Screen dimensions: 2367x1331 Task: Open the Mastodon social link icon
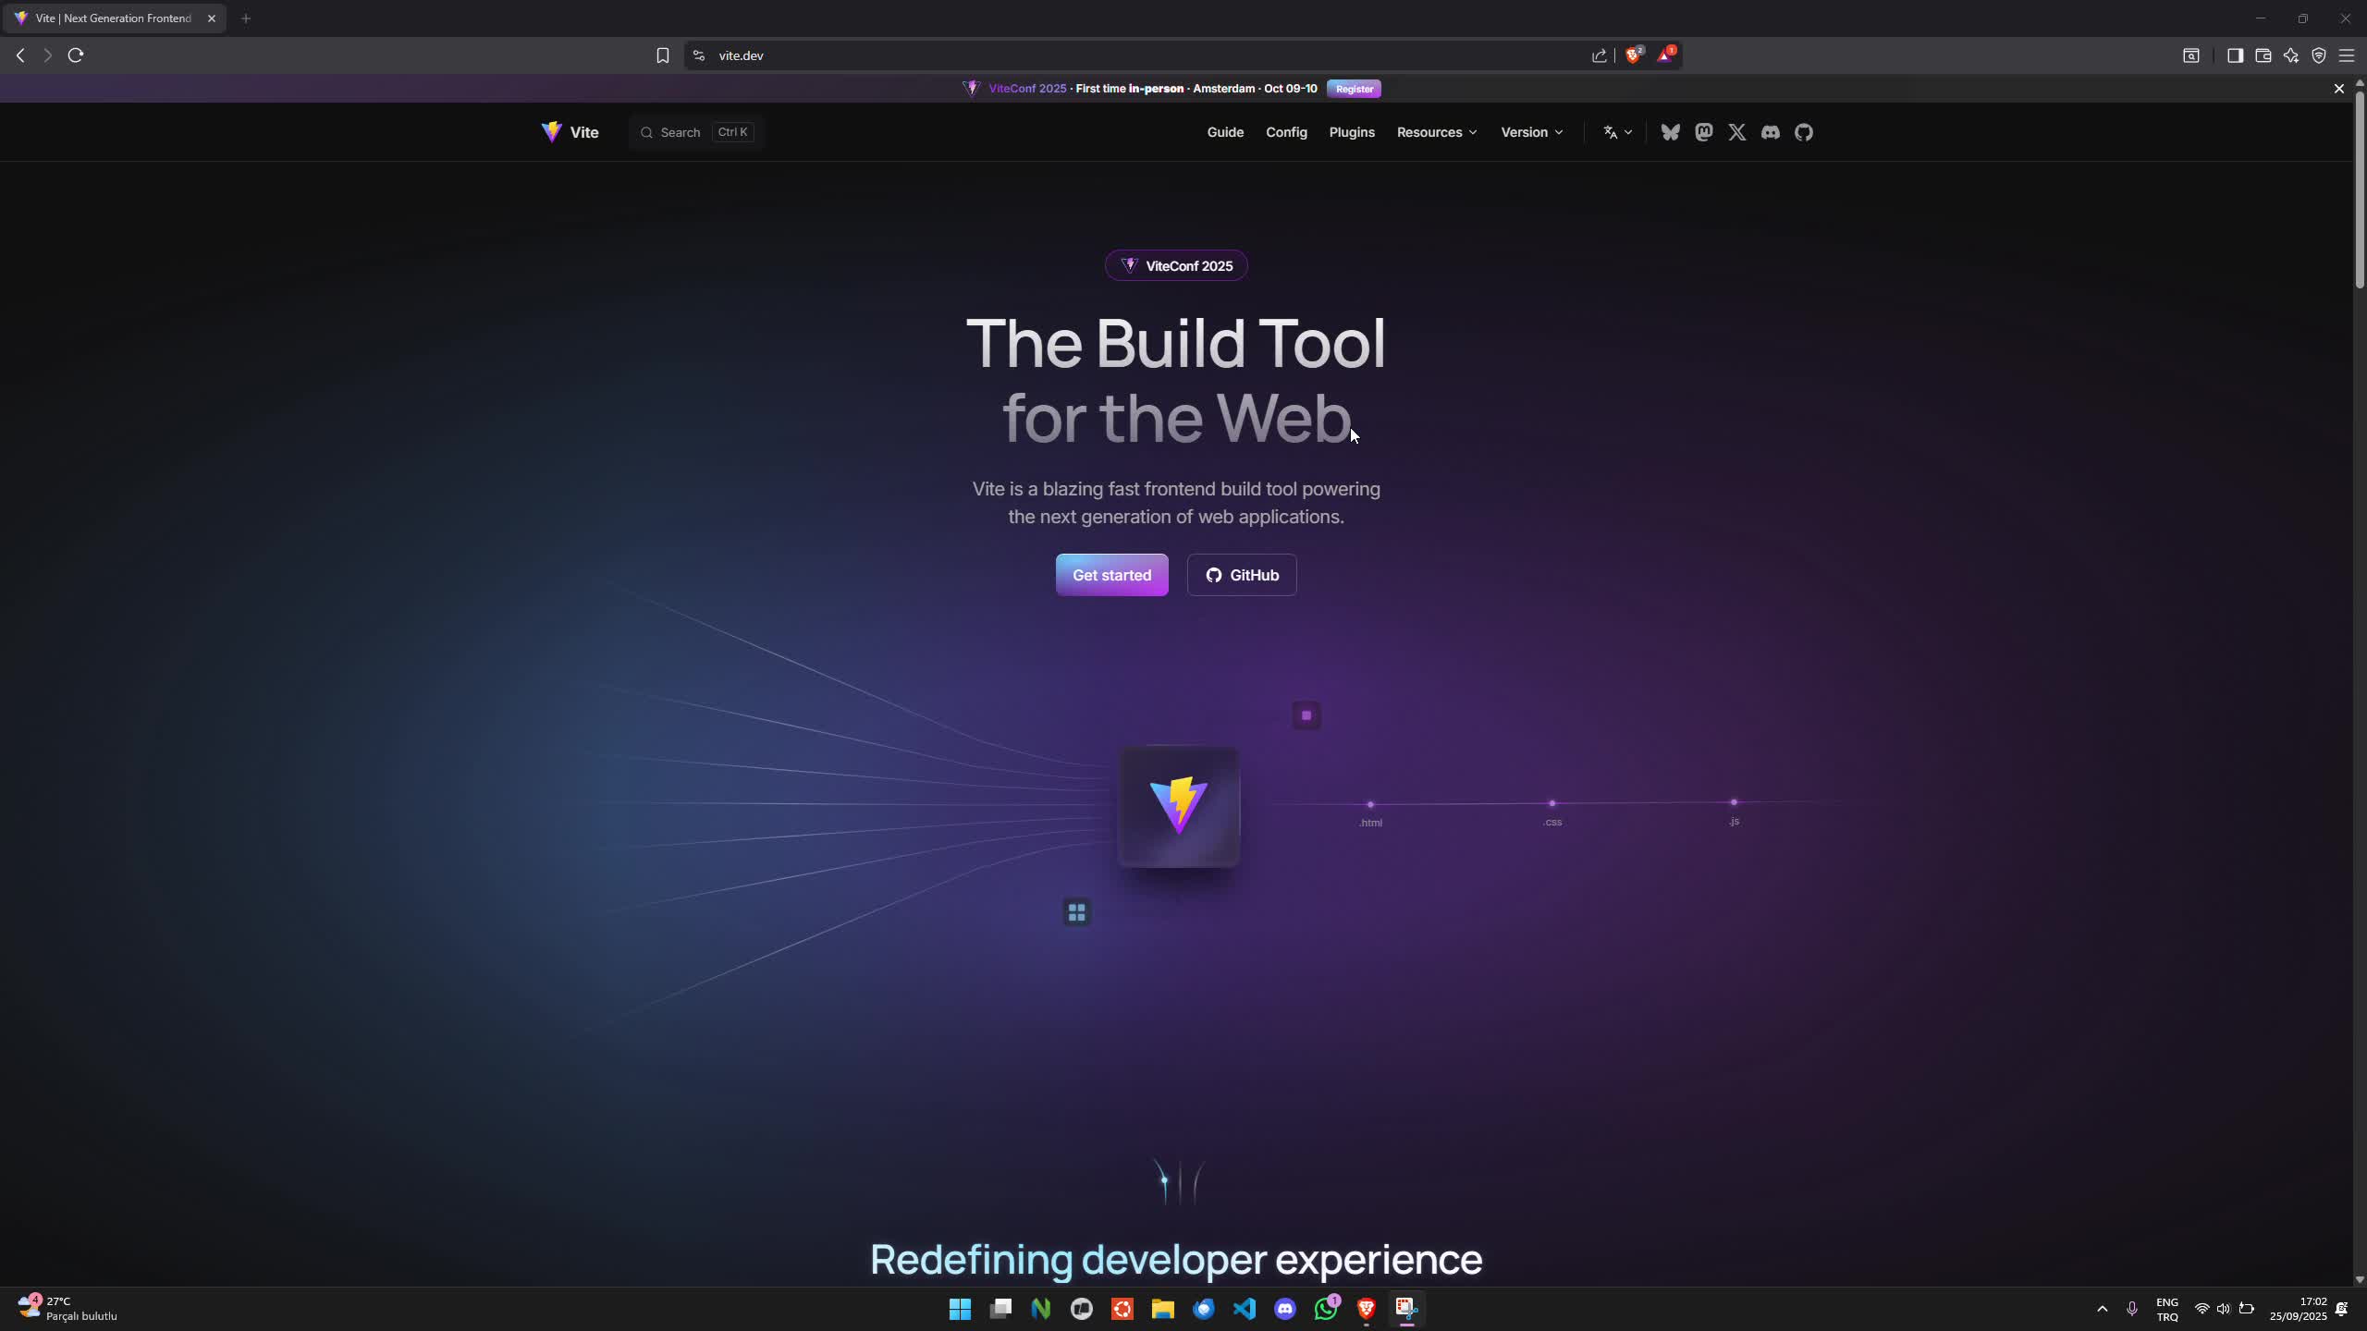(1704, 132)
